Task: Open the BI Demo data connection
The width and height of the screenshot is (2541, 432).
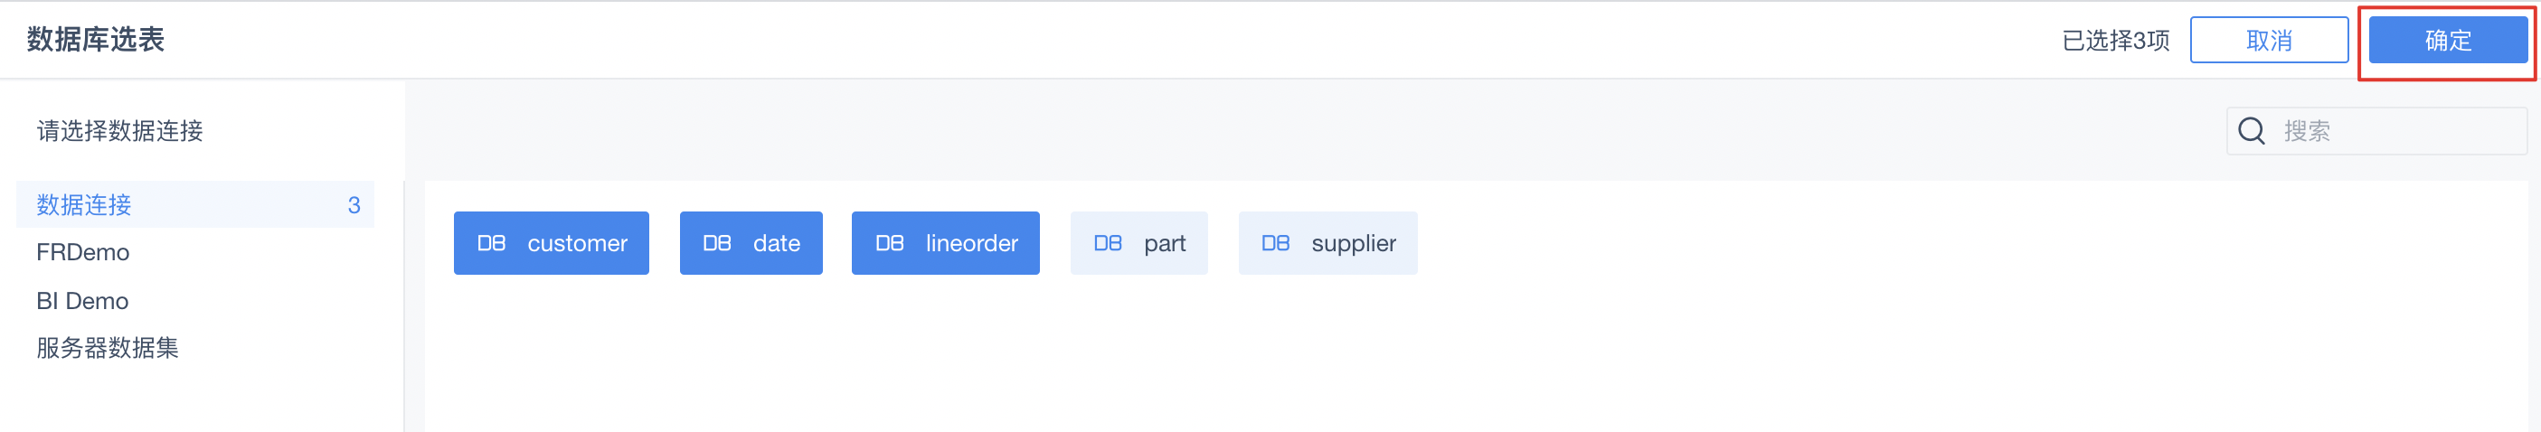Action: [x=83, y=301]
